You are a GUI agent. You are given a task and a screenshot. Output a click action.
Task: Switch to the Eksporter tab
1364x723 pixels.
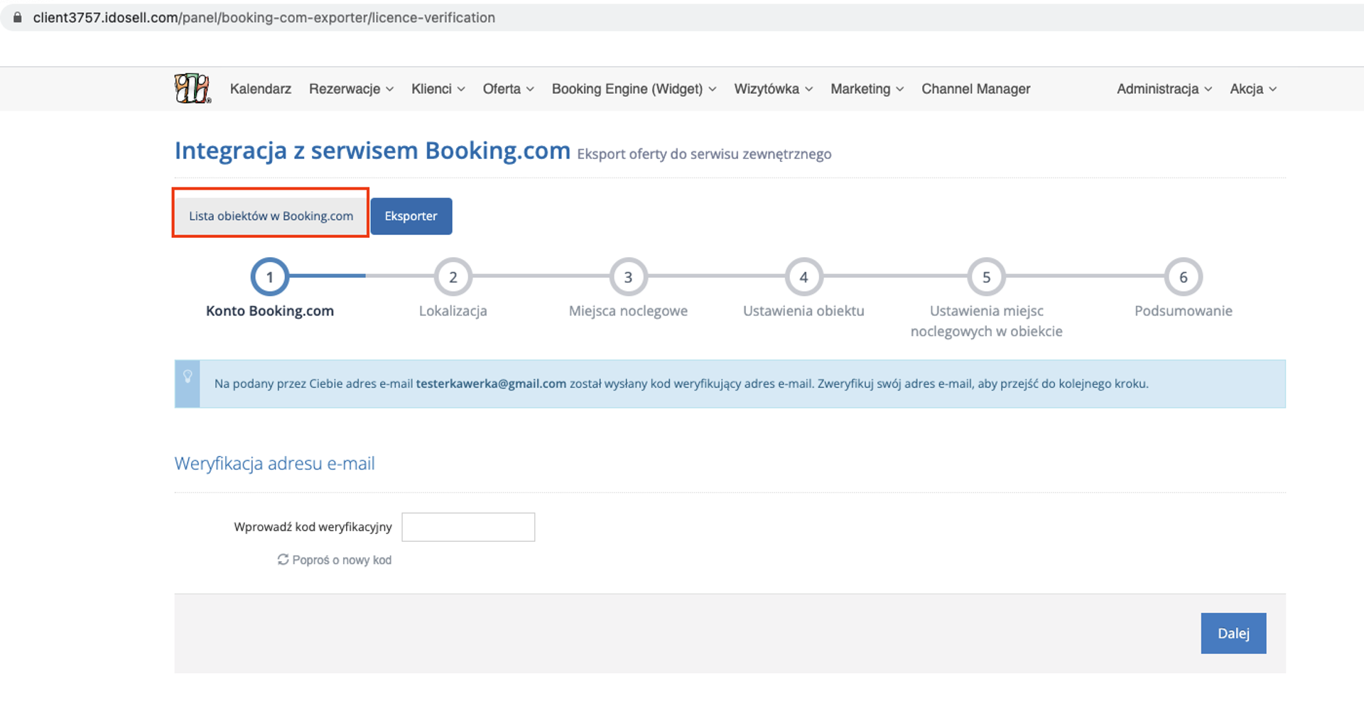[x=411, y=216]
